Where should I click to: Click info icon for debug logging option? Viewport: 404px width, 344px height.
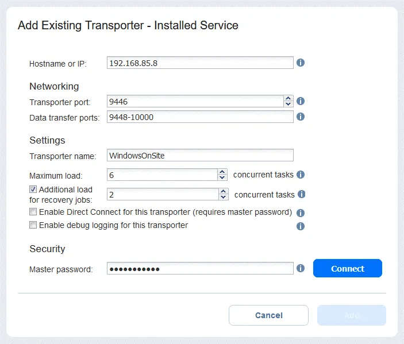tap(300, 226)
